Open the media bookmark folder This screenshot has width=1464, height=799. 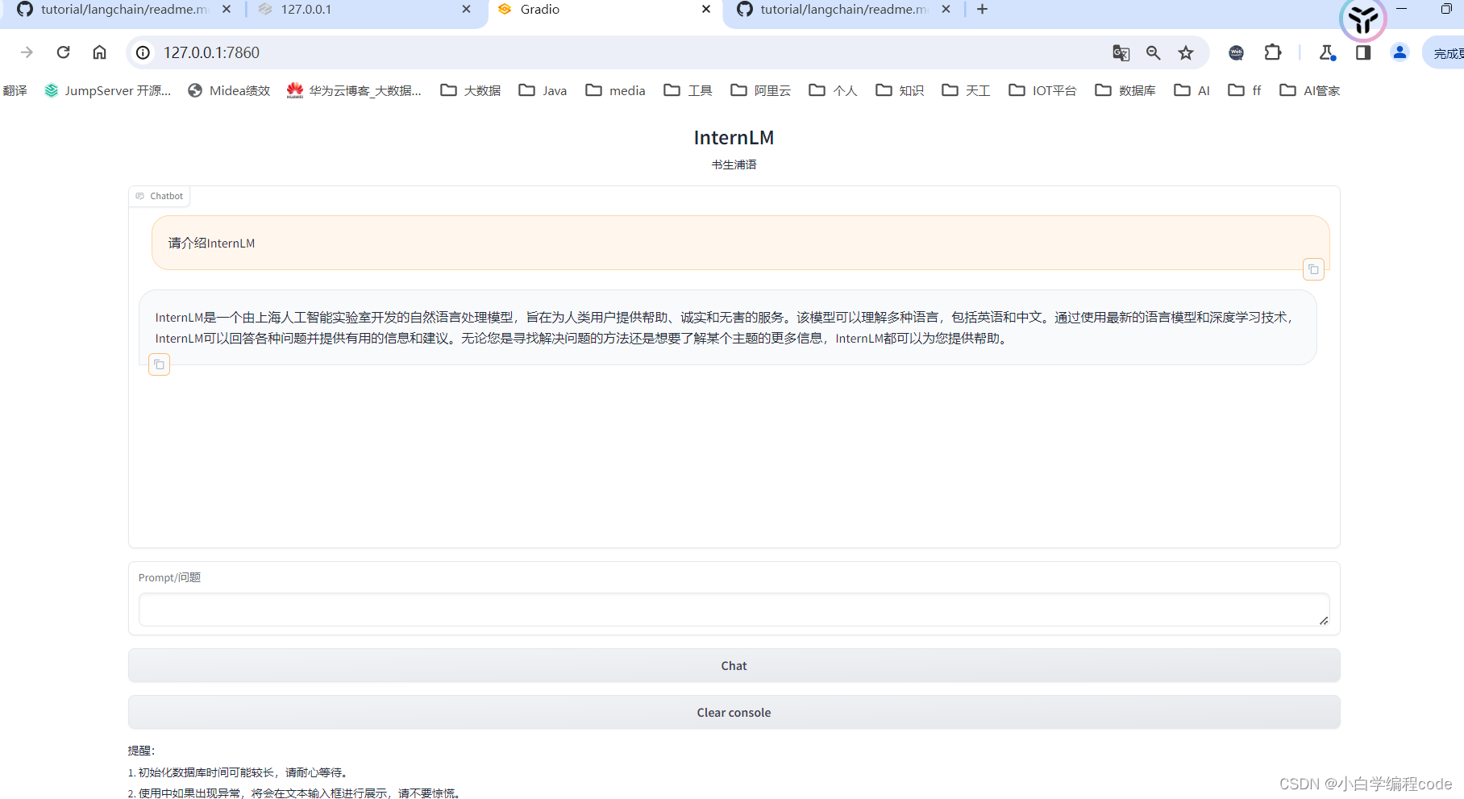tap(616, 90)
